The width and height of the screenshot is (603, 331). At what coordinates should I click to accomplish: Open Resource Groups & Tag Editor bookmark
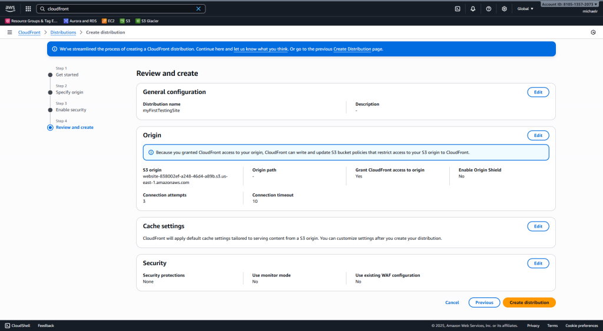[31, 21]
